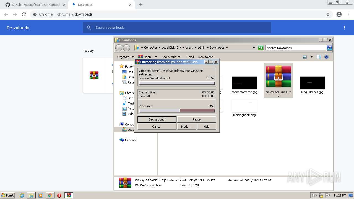Switch to the Downloads tab
This screenshot has height=199, width=354.
(x=101, y=5)
